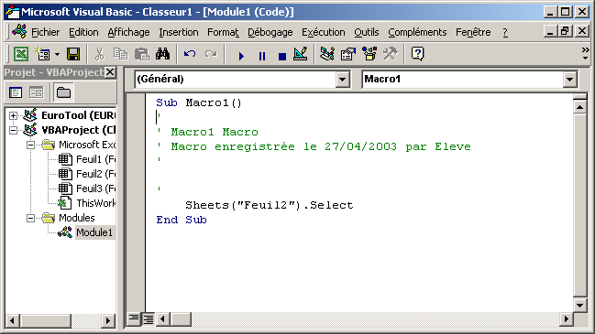Open the Toolbox hammer icon
595x334 pixels.
coord(390,54)
